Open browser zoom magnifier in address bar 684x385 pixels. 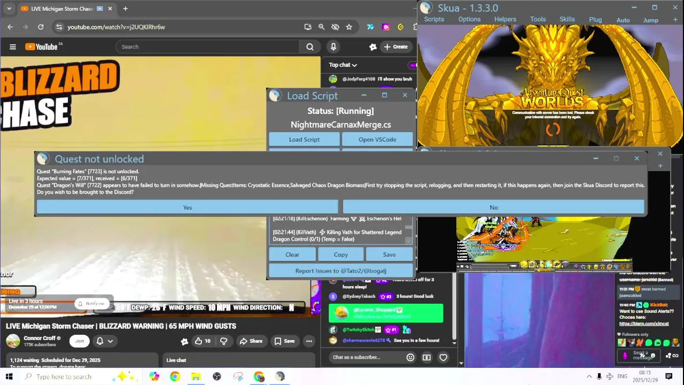pyautogui.click(x=321, y=27)
